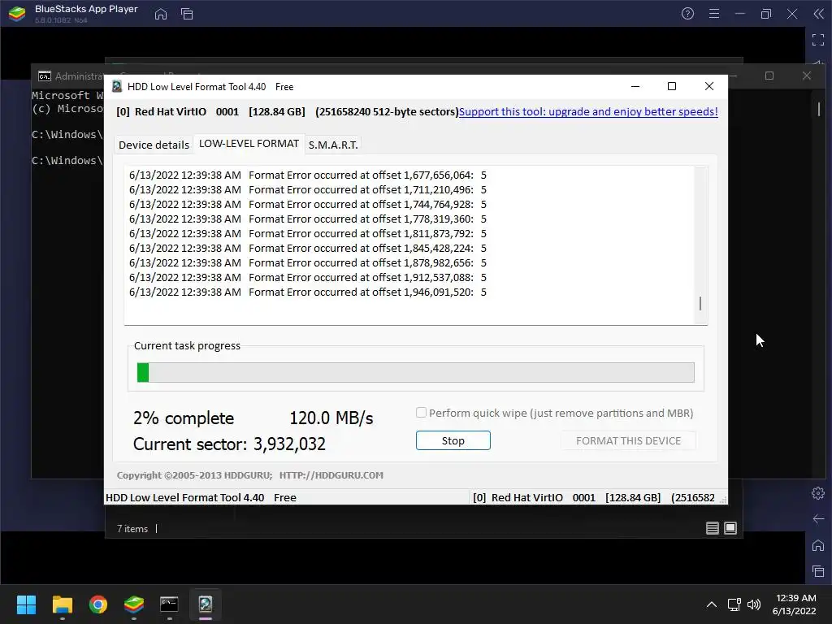Open BlueStacks hamburger menu
Image resolution: width=832 pixels, height=624 pixels.
(x=714, y=14)
